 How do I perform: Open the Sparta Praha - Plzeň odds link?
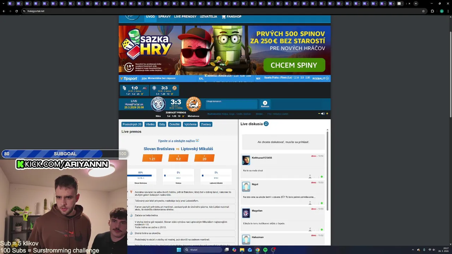click(278, 77)
